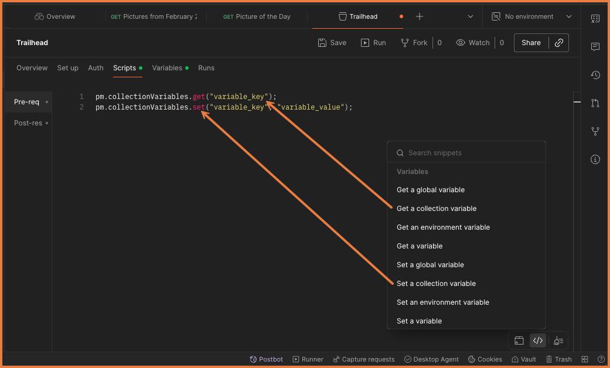Click the Share button
610x368 pixels.
[x=531, y=43]
